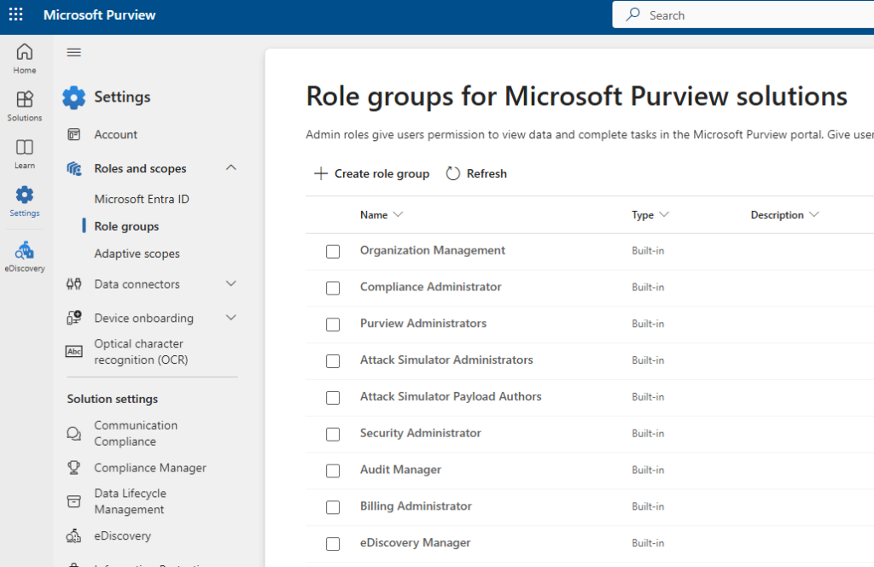Screen dimensions: 874x567
Task: Open Optical character recognition (OCR) settings
Action: 141,352
